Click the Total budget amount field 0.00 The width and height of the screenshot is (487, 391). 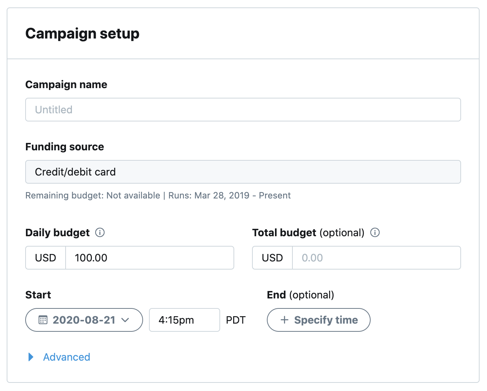pyautogui.click(x=376, y=258)
